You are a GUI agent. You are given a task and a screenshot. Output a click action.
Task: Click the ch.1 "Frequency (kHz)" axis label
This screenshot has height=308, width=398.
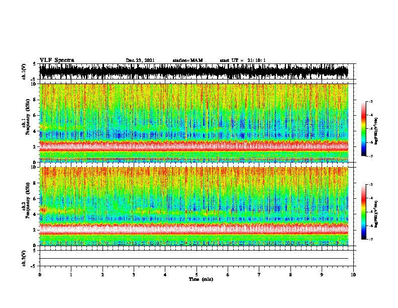click(28, 116)
